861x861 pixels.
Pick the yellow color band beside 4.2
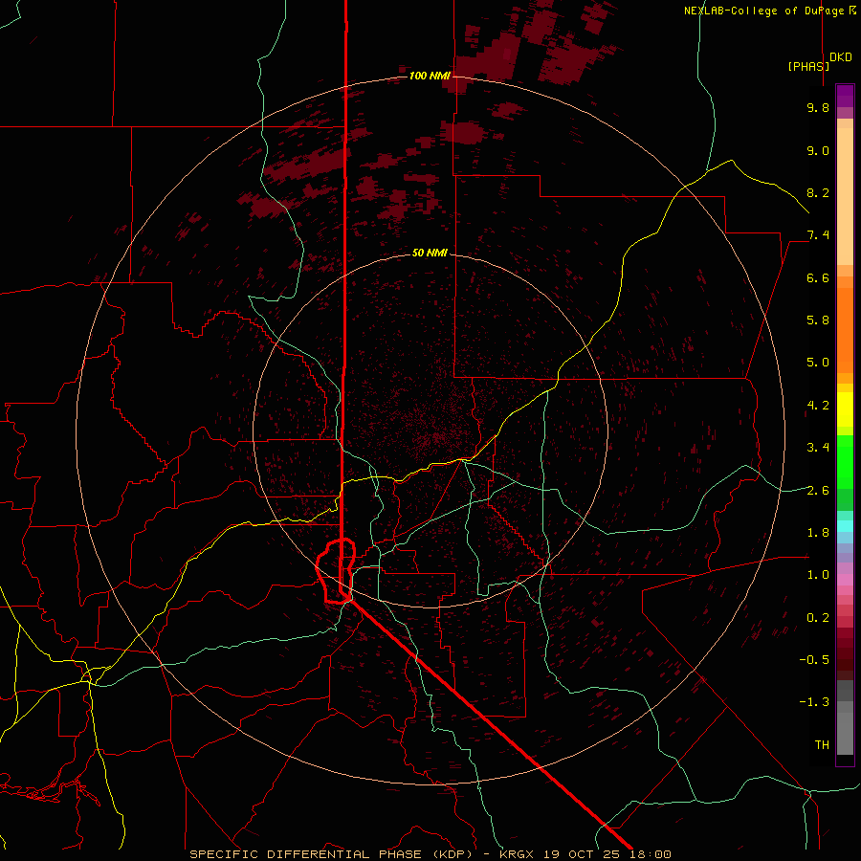point(845,409)
